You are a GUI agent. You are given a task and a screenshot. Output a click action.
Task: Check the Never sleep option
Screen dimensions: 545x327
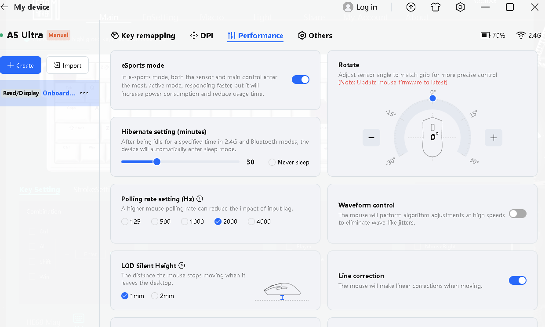pos(272,162)
